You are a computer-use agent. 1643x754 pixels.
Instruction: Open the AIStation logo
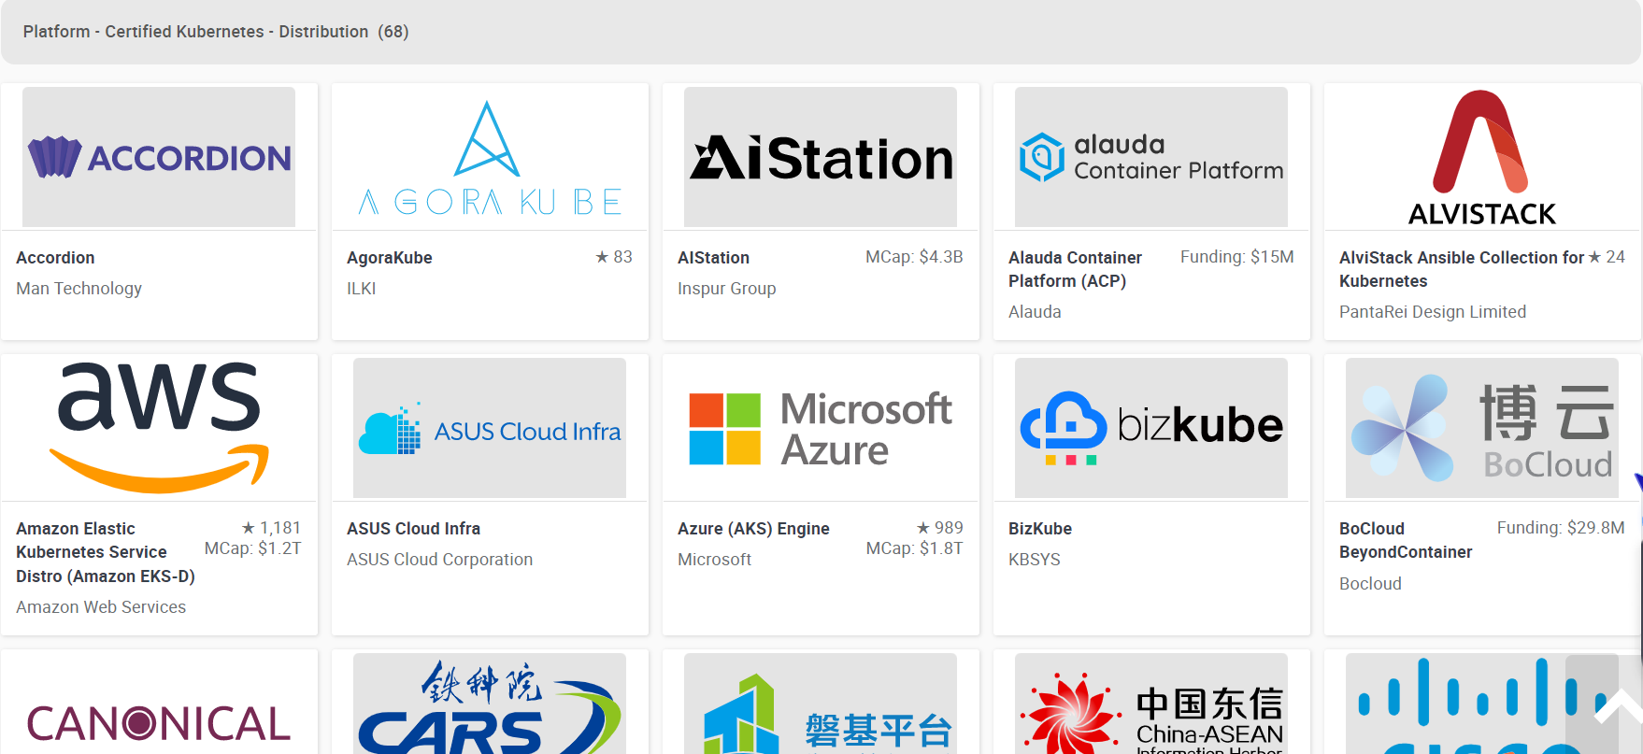(x=821, y=157)
